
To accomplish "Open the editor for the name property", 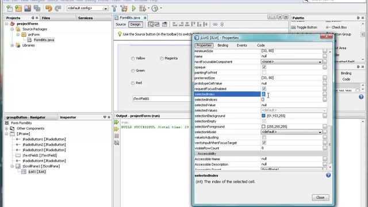I will tap(324, 56).
